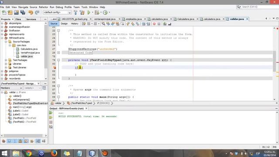Open Chrome from the Windows taskbar
Image resolution: width=279 pixels, height=157 pixels.
28,153
